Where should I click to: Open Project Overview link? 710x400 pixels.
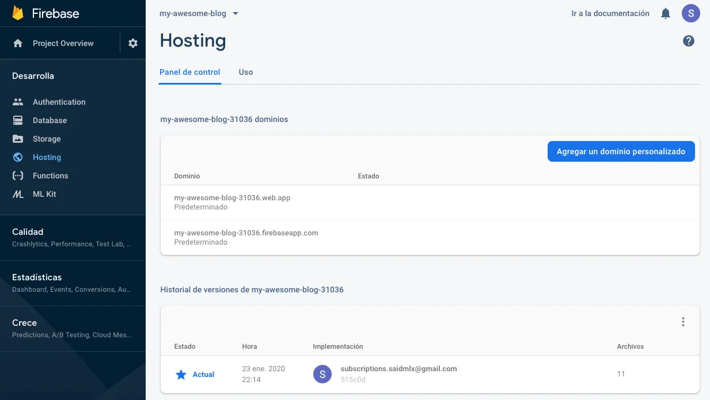click(63, 43)
